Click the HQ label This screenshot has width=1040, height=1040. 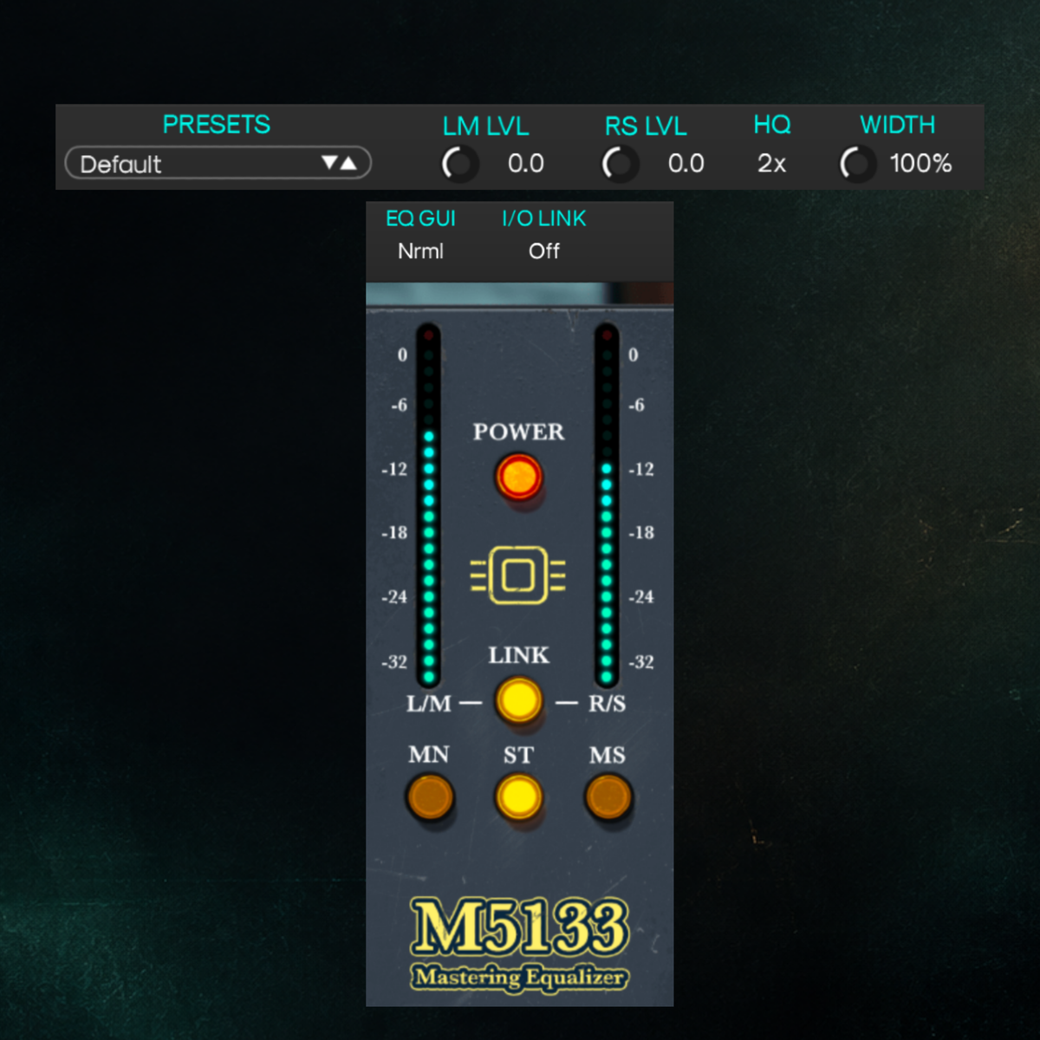(772, 125)
